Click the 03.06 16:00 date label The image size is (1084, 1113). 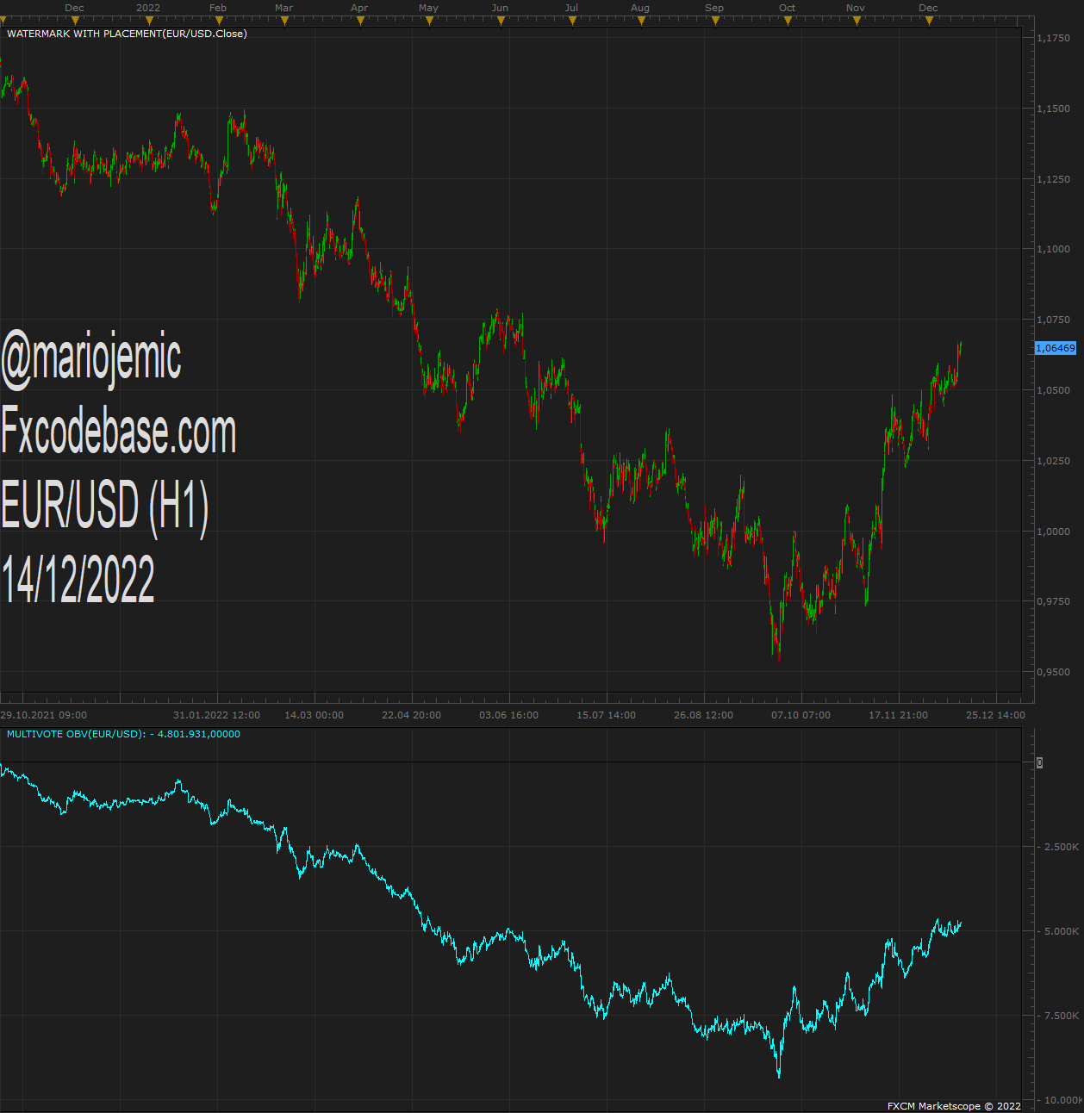[x=508, y=715]
